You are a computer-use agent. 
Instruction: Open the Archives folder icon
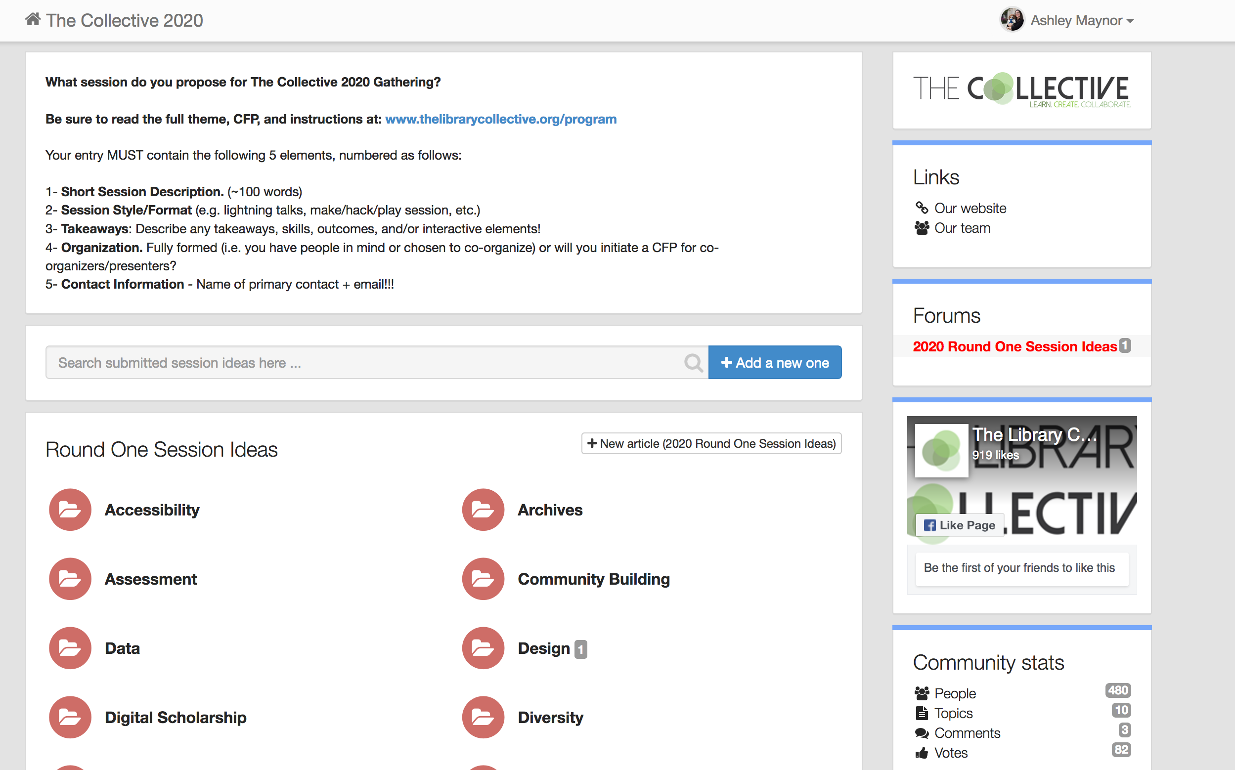tap(483, 510)
